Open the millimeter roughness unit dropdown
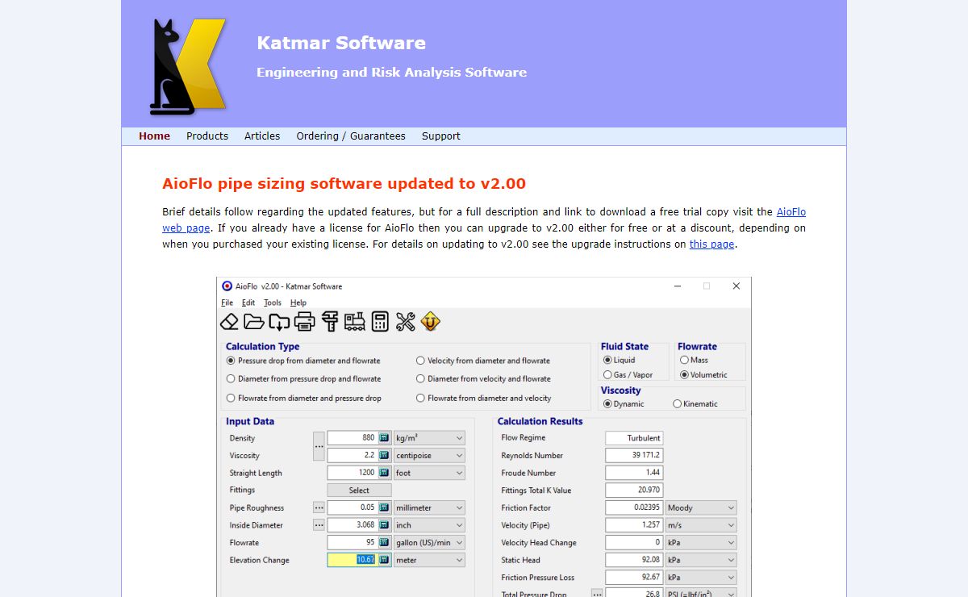This screenshot has height=597, width=968. coord(429,507)
